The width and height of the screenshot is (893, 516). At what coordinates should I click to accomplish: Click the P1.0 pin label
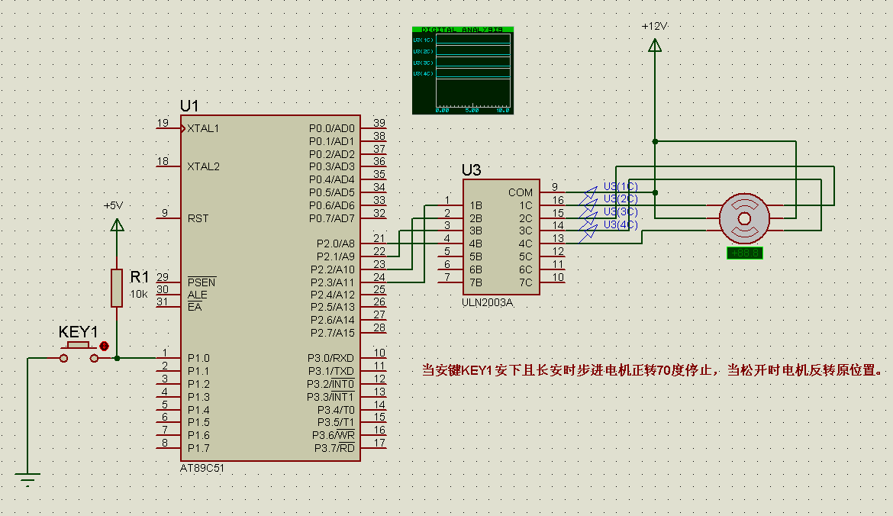(198, 358)
